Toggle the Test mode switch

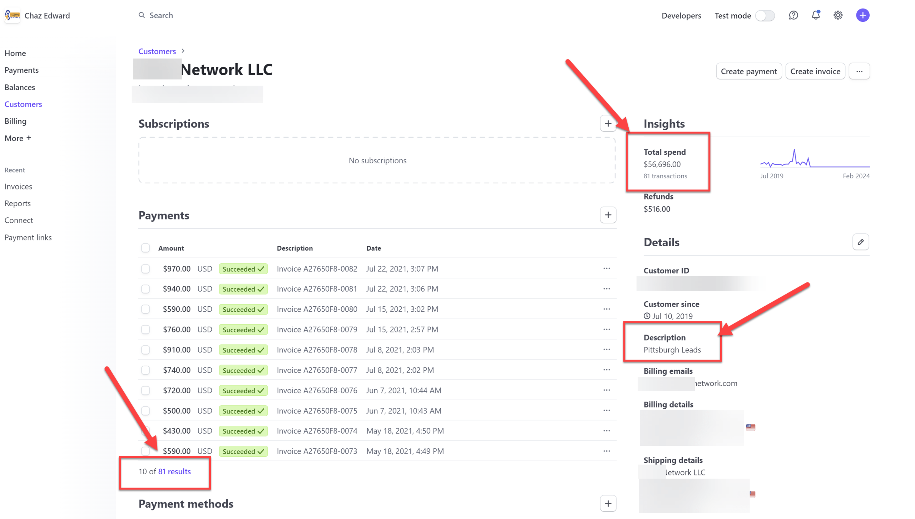(x=765, y=16)
